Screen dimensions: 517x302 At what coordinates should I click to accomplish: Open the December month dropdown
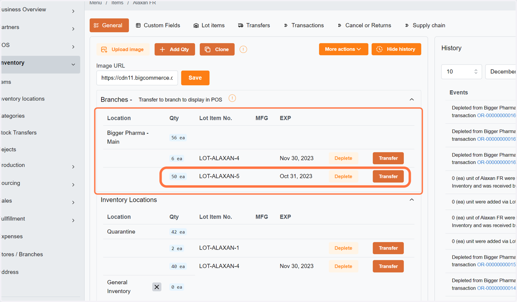pos(501,71)
